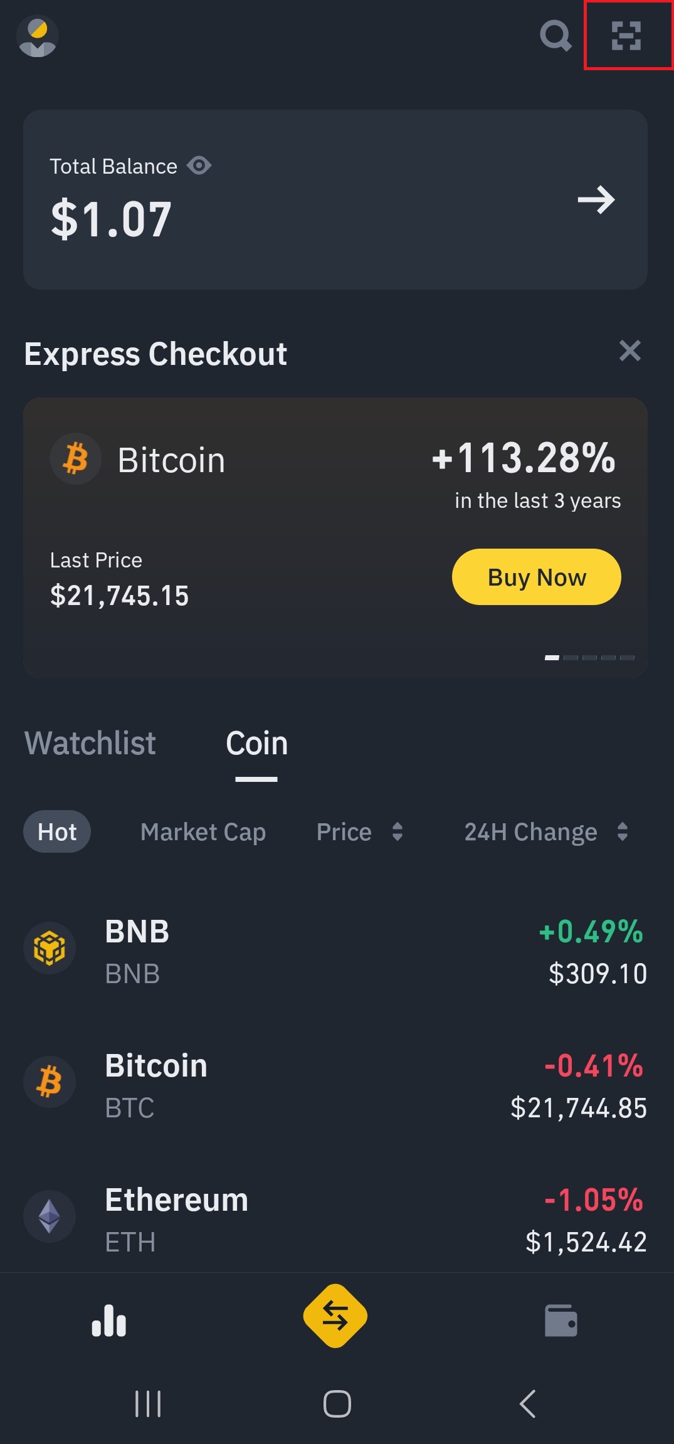
Task: Tap the search magnifier icon
Action: click(x=556, y=36)
